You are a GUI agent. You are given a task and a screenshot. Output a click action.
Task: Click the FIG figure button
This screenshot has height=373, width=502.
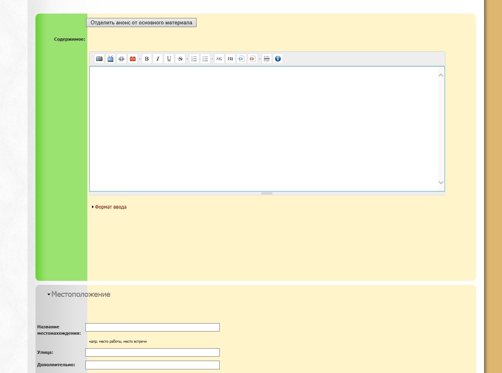click(219, 59)
